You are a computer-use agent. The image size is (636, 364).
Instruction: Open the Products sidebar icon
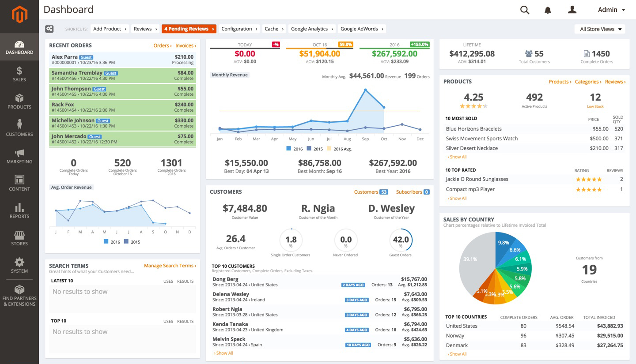pyautogui.click(x=19, y=101)
